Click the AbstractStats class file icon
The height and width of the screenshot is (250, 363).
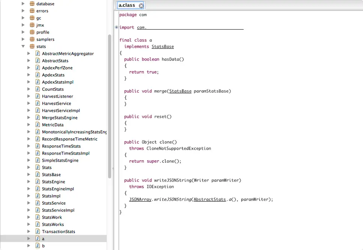38,61
